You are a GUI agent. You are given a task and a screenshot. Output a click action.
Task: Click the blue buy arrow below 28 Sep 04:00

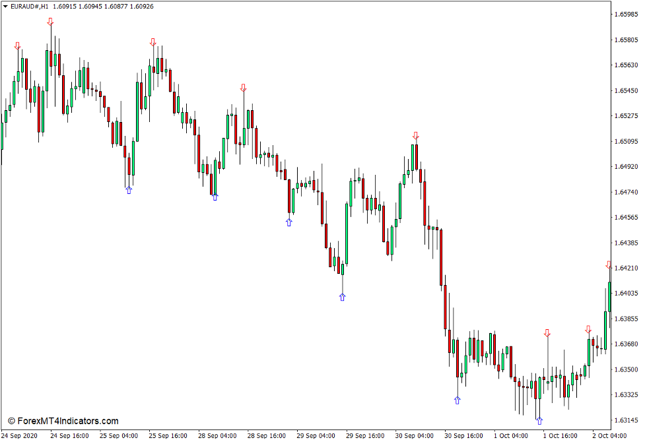click(215, 197)
